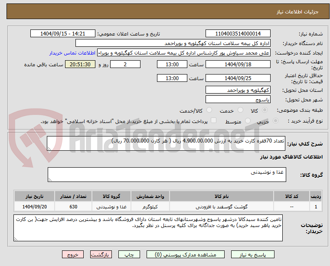Click the خروج exit button

[73, 254]
